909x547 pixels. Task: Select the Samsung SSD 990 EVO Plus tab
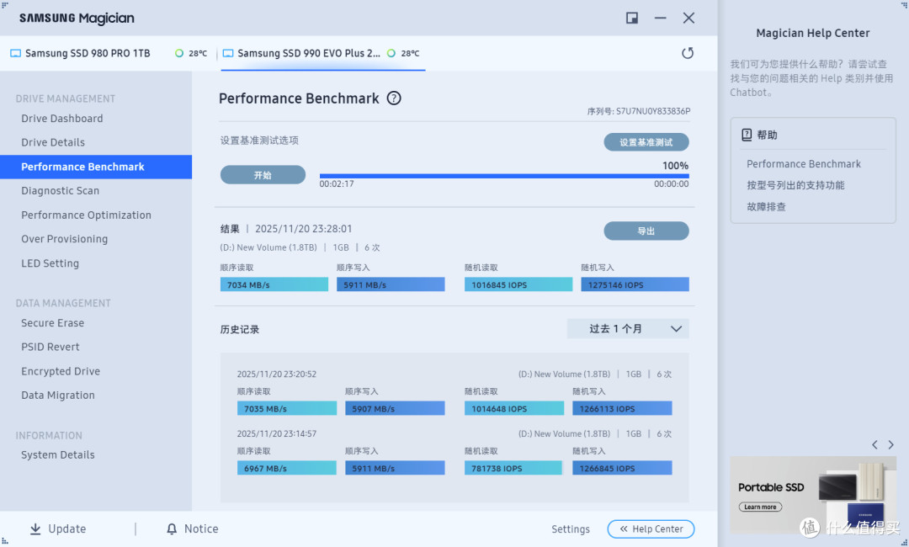[x=323, y=53]
